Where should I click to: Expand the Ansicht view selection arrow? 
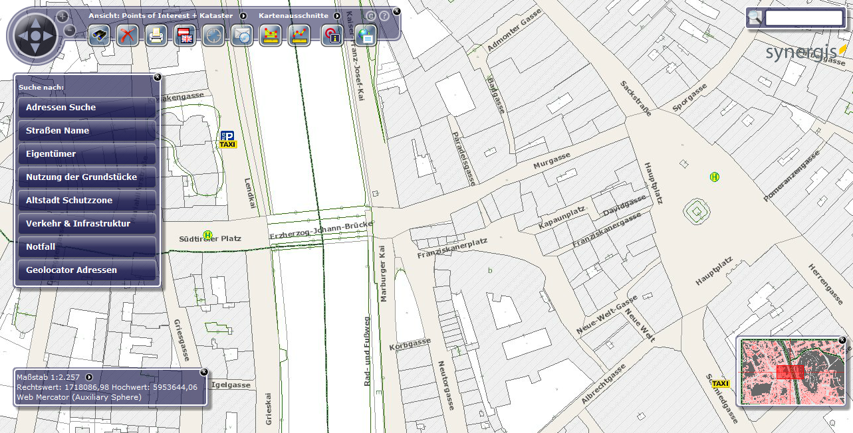pos(243,15)
